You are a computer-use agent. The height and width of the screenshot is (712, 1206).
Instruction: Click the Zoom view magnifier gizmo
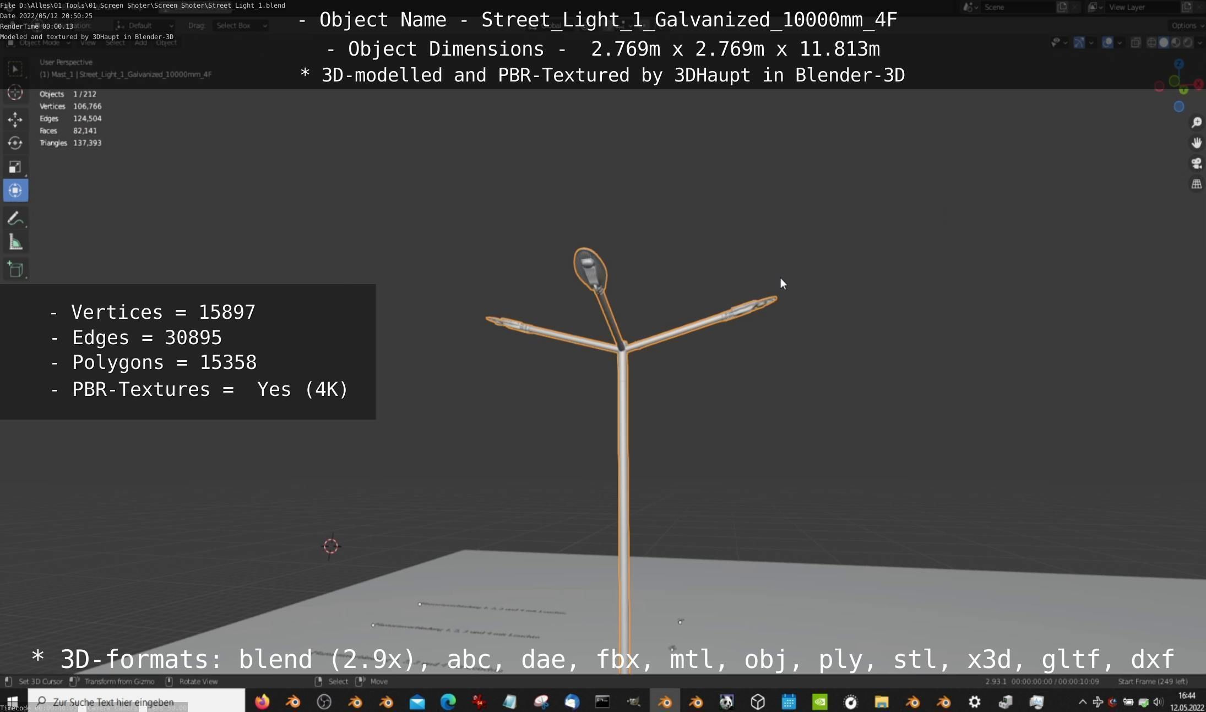pyautogui.click(x=1196, y=122)
